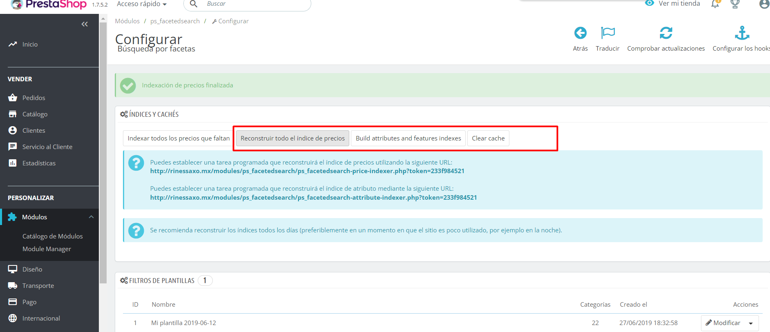Collapse the sidebar with double-chevron icon

(85, 24)
